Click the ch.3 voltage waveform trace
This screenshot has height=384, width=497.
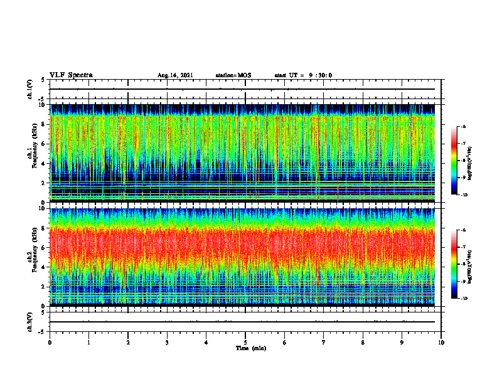click(x=242, y=322)
